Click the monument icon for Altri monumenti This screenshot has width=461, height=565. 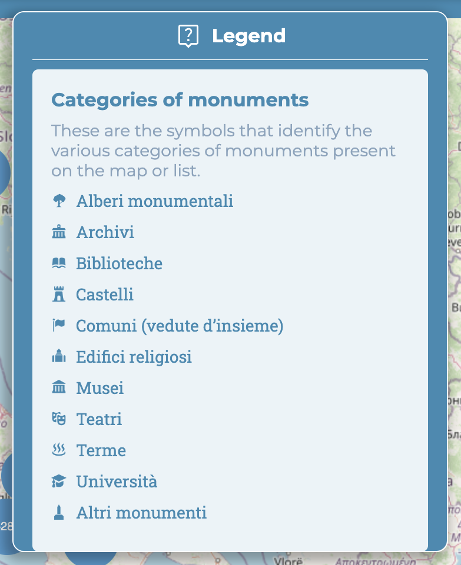[x=59, y=513]
